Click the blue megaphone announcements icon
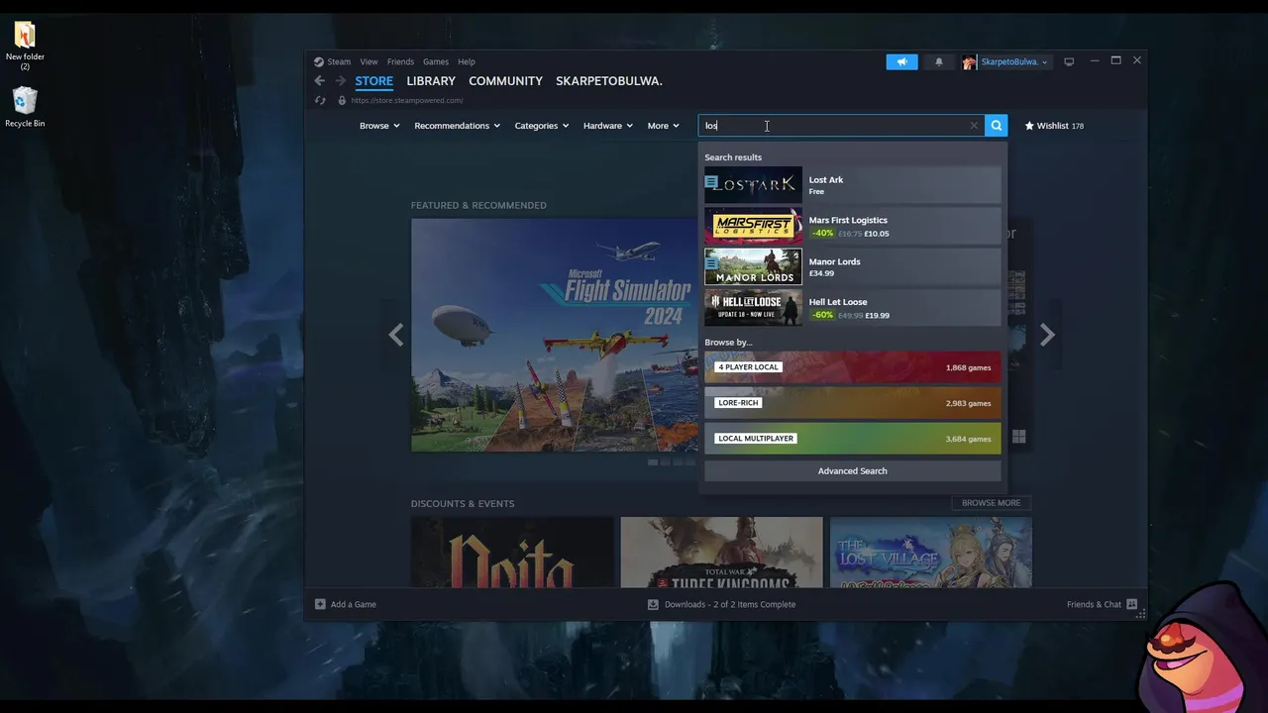 pyautogui.click(x=901, y=61)
